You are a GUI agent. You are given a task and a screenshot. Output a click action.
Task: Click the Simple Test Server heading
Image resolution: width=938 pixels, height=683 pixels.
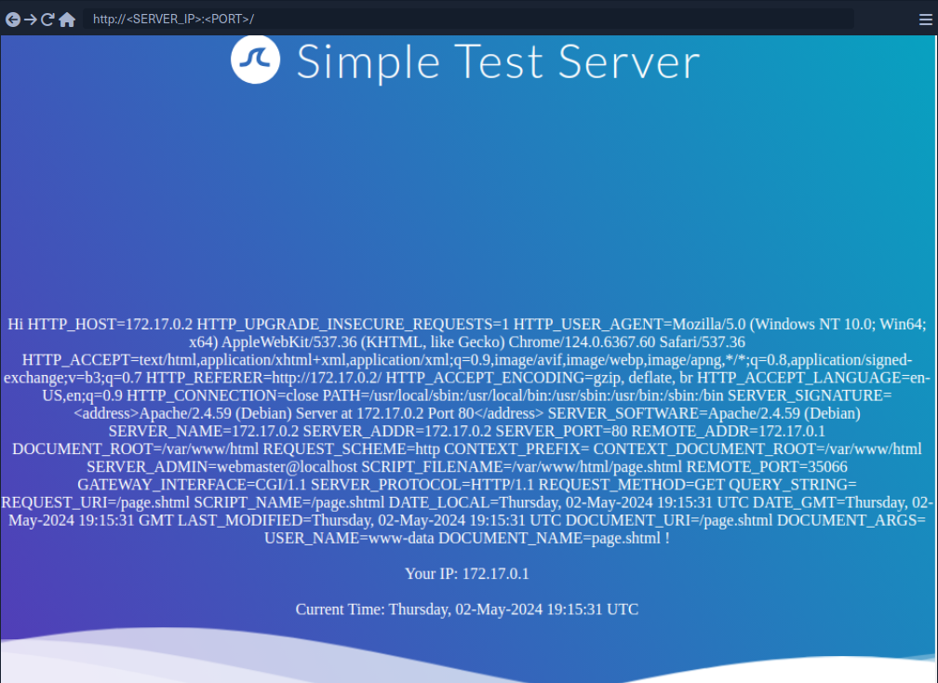point(498,62)
